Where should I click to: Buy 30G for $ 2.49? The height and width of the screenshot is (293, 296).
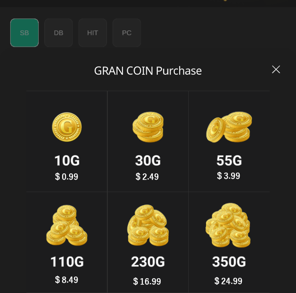pyautogui.click(x=148, y=141)
